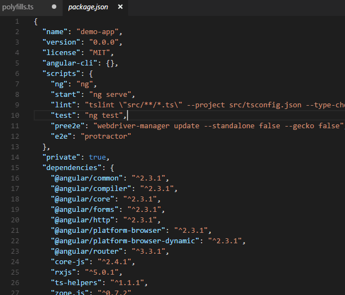Click line number 6 beside "scripts"
This screenshot has height=295, width=345.
tap(17, 73)
